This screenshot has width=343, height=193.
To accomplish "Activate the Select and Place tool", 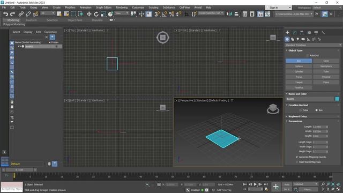I will pyautogui.click(x=110, y=14).
